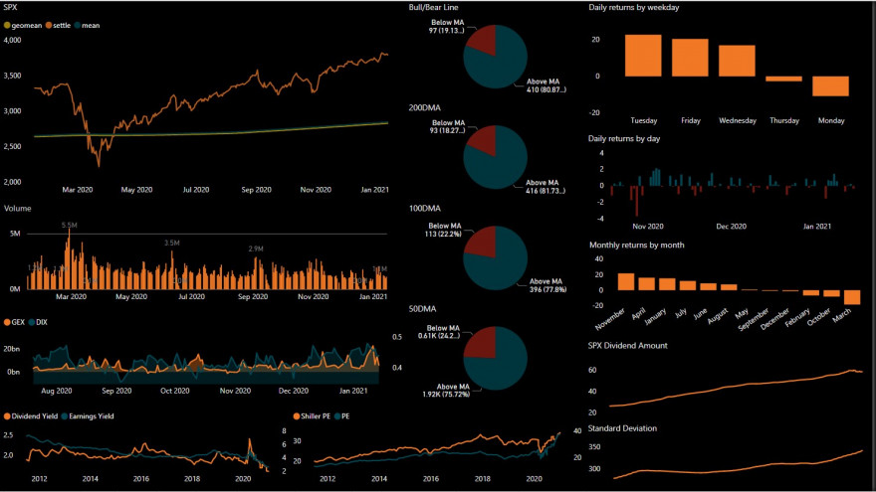876x492 pixels.
Task: Click the Monday axis label
Action: [x=831, y=120]
